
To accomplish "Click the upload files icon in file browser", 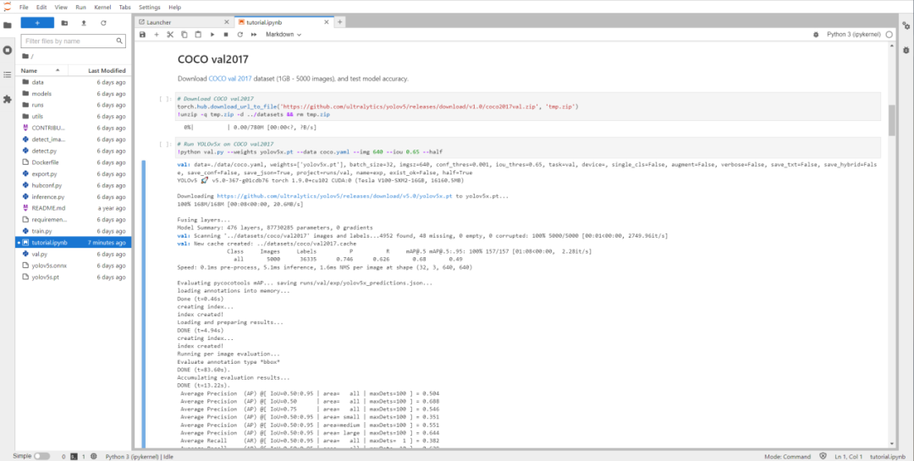I will [83, 23].
